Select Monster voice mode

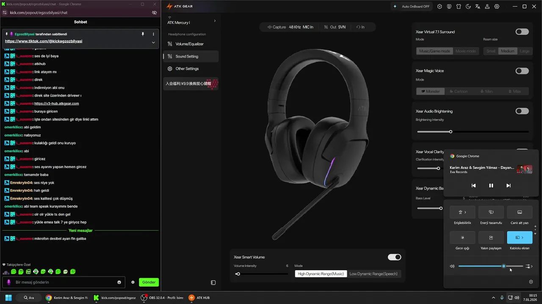tap(430, 91)
